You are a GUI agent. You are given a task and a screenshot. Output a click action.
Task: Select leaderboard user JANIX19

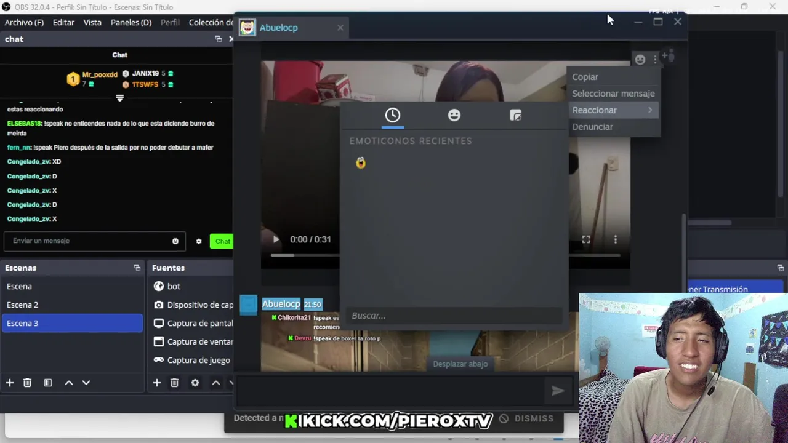[145, 74]
